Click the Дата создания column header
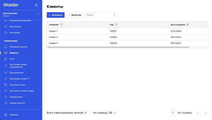 tap(178, 25)
